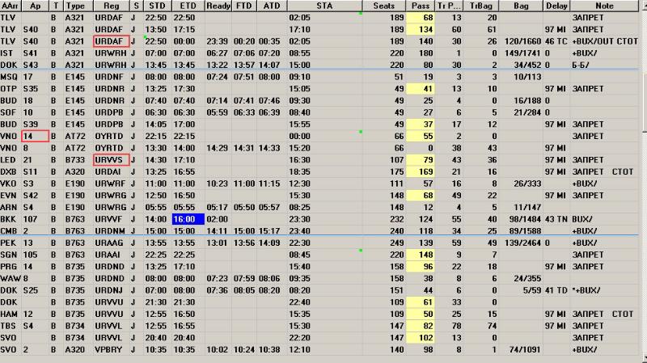Click the scrollbar up arrow
The width and height of the screenshot is (647, 363).
coord(643,6)
